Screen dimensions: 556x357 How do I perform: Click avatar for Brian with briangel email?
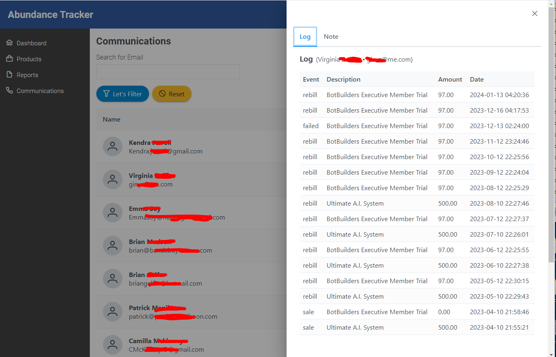pos(113,279)
